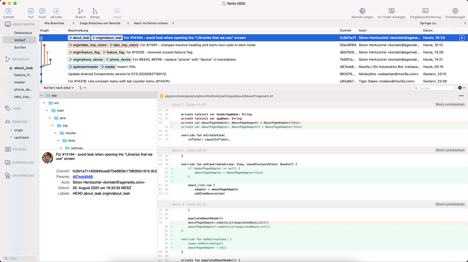468x262 pixels.
Task: Select Dateistatus in the sidebar
Action: (23, 33)
